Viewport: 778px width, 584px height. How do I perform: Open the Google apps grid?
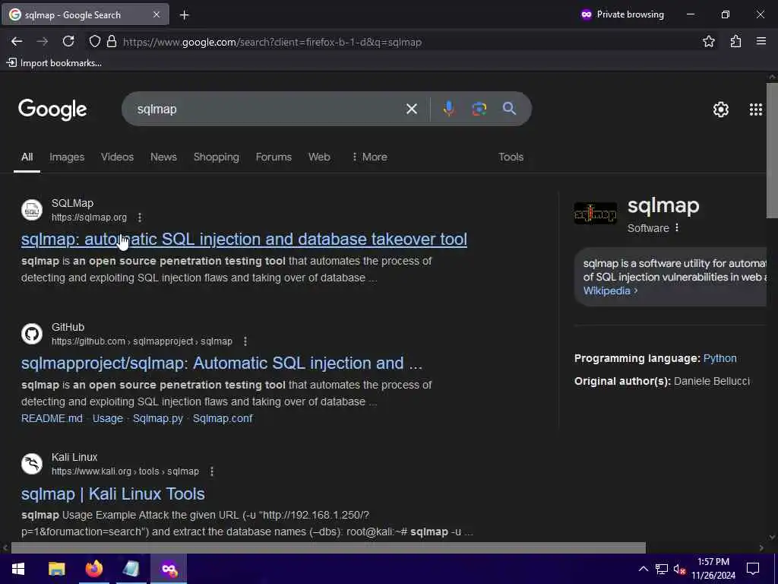pos(756,109)
